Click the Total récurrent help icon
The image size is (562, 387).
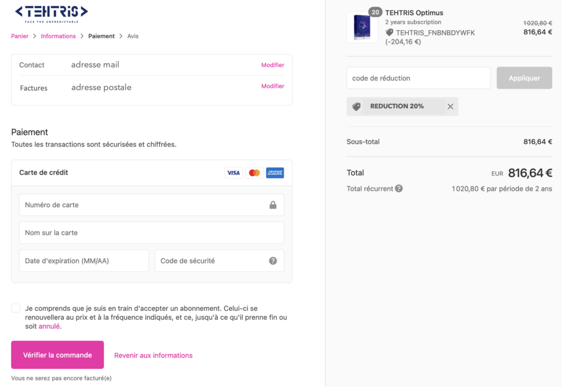[x=398, y=189]
